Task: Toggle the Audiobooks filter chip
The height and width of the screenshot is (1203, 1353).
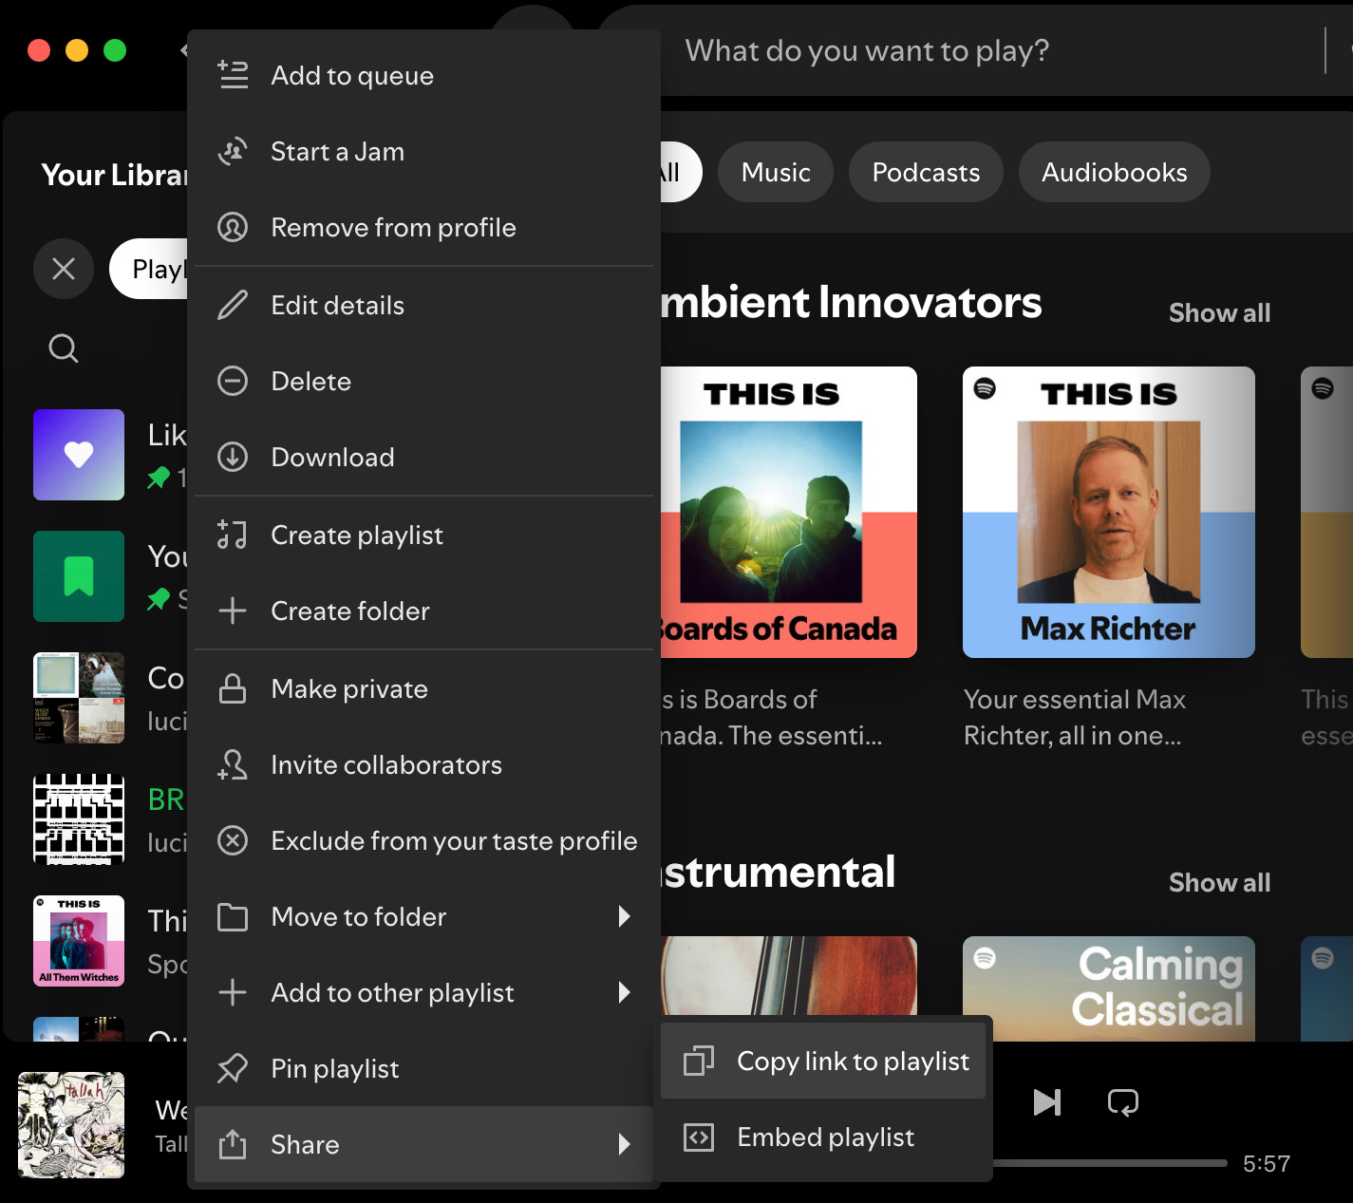Action: coord(1113,172)
